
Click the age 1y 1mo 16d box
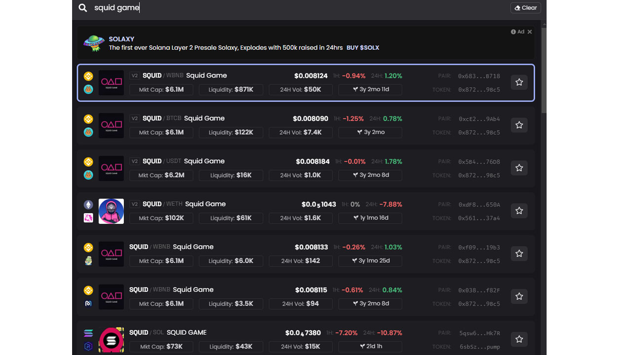(370, 218)
